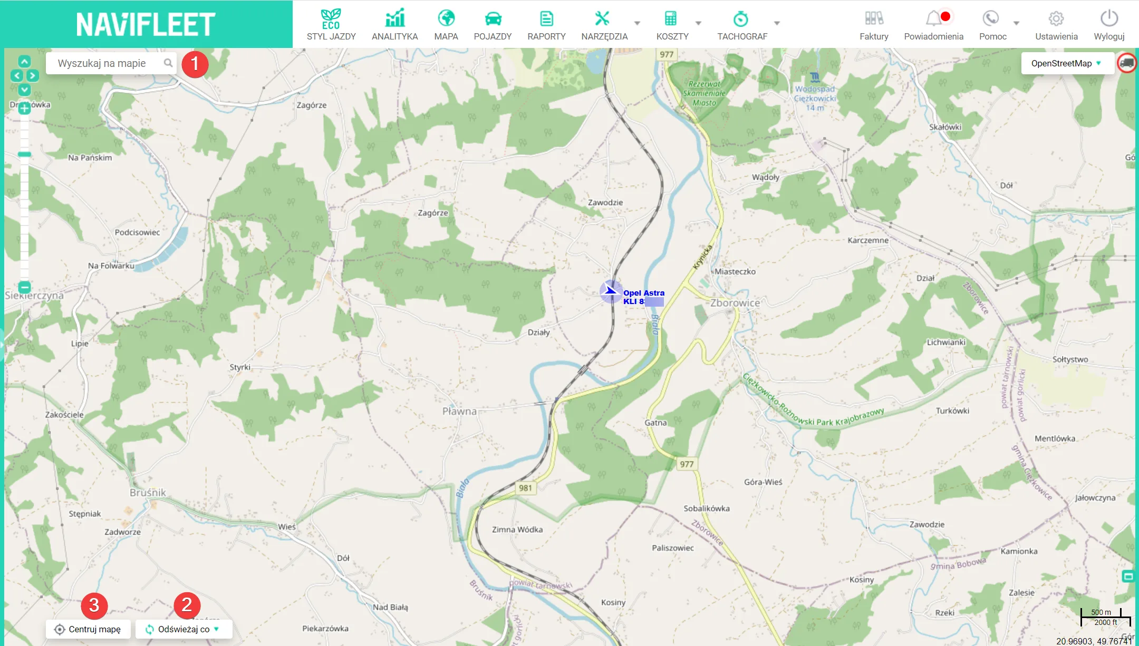Screen dimensions: 1139x646
Task: Open the Pojazdy car section
Action: click(x=493, y=24)
